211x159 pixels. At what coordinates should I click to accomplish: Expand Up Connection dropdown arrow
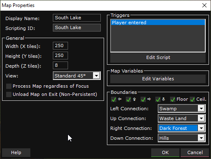click(x=201, y=118)
